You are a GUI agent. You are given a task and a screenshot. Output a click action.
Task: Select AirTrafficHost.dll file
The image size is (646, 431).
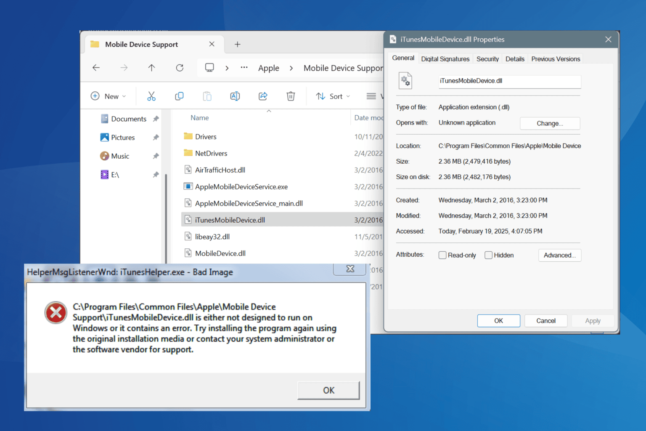coord(220,170)
